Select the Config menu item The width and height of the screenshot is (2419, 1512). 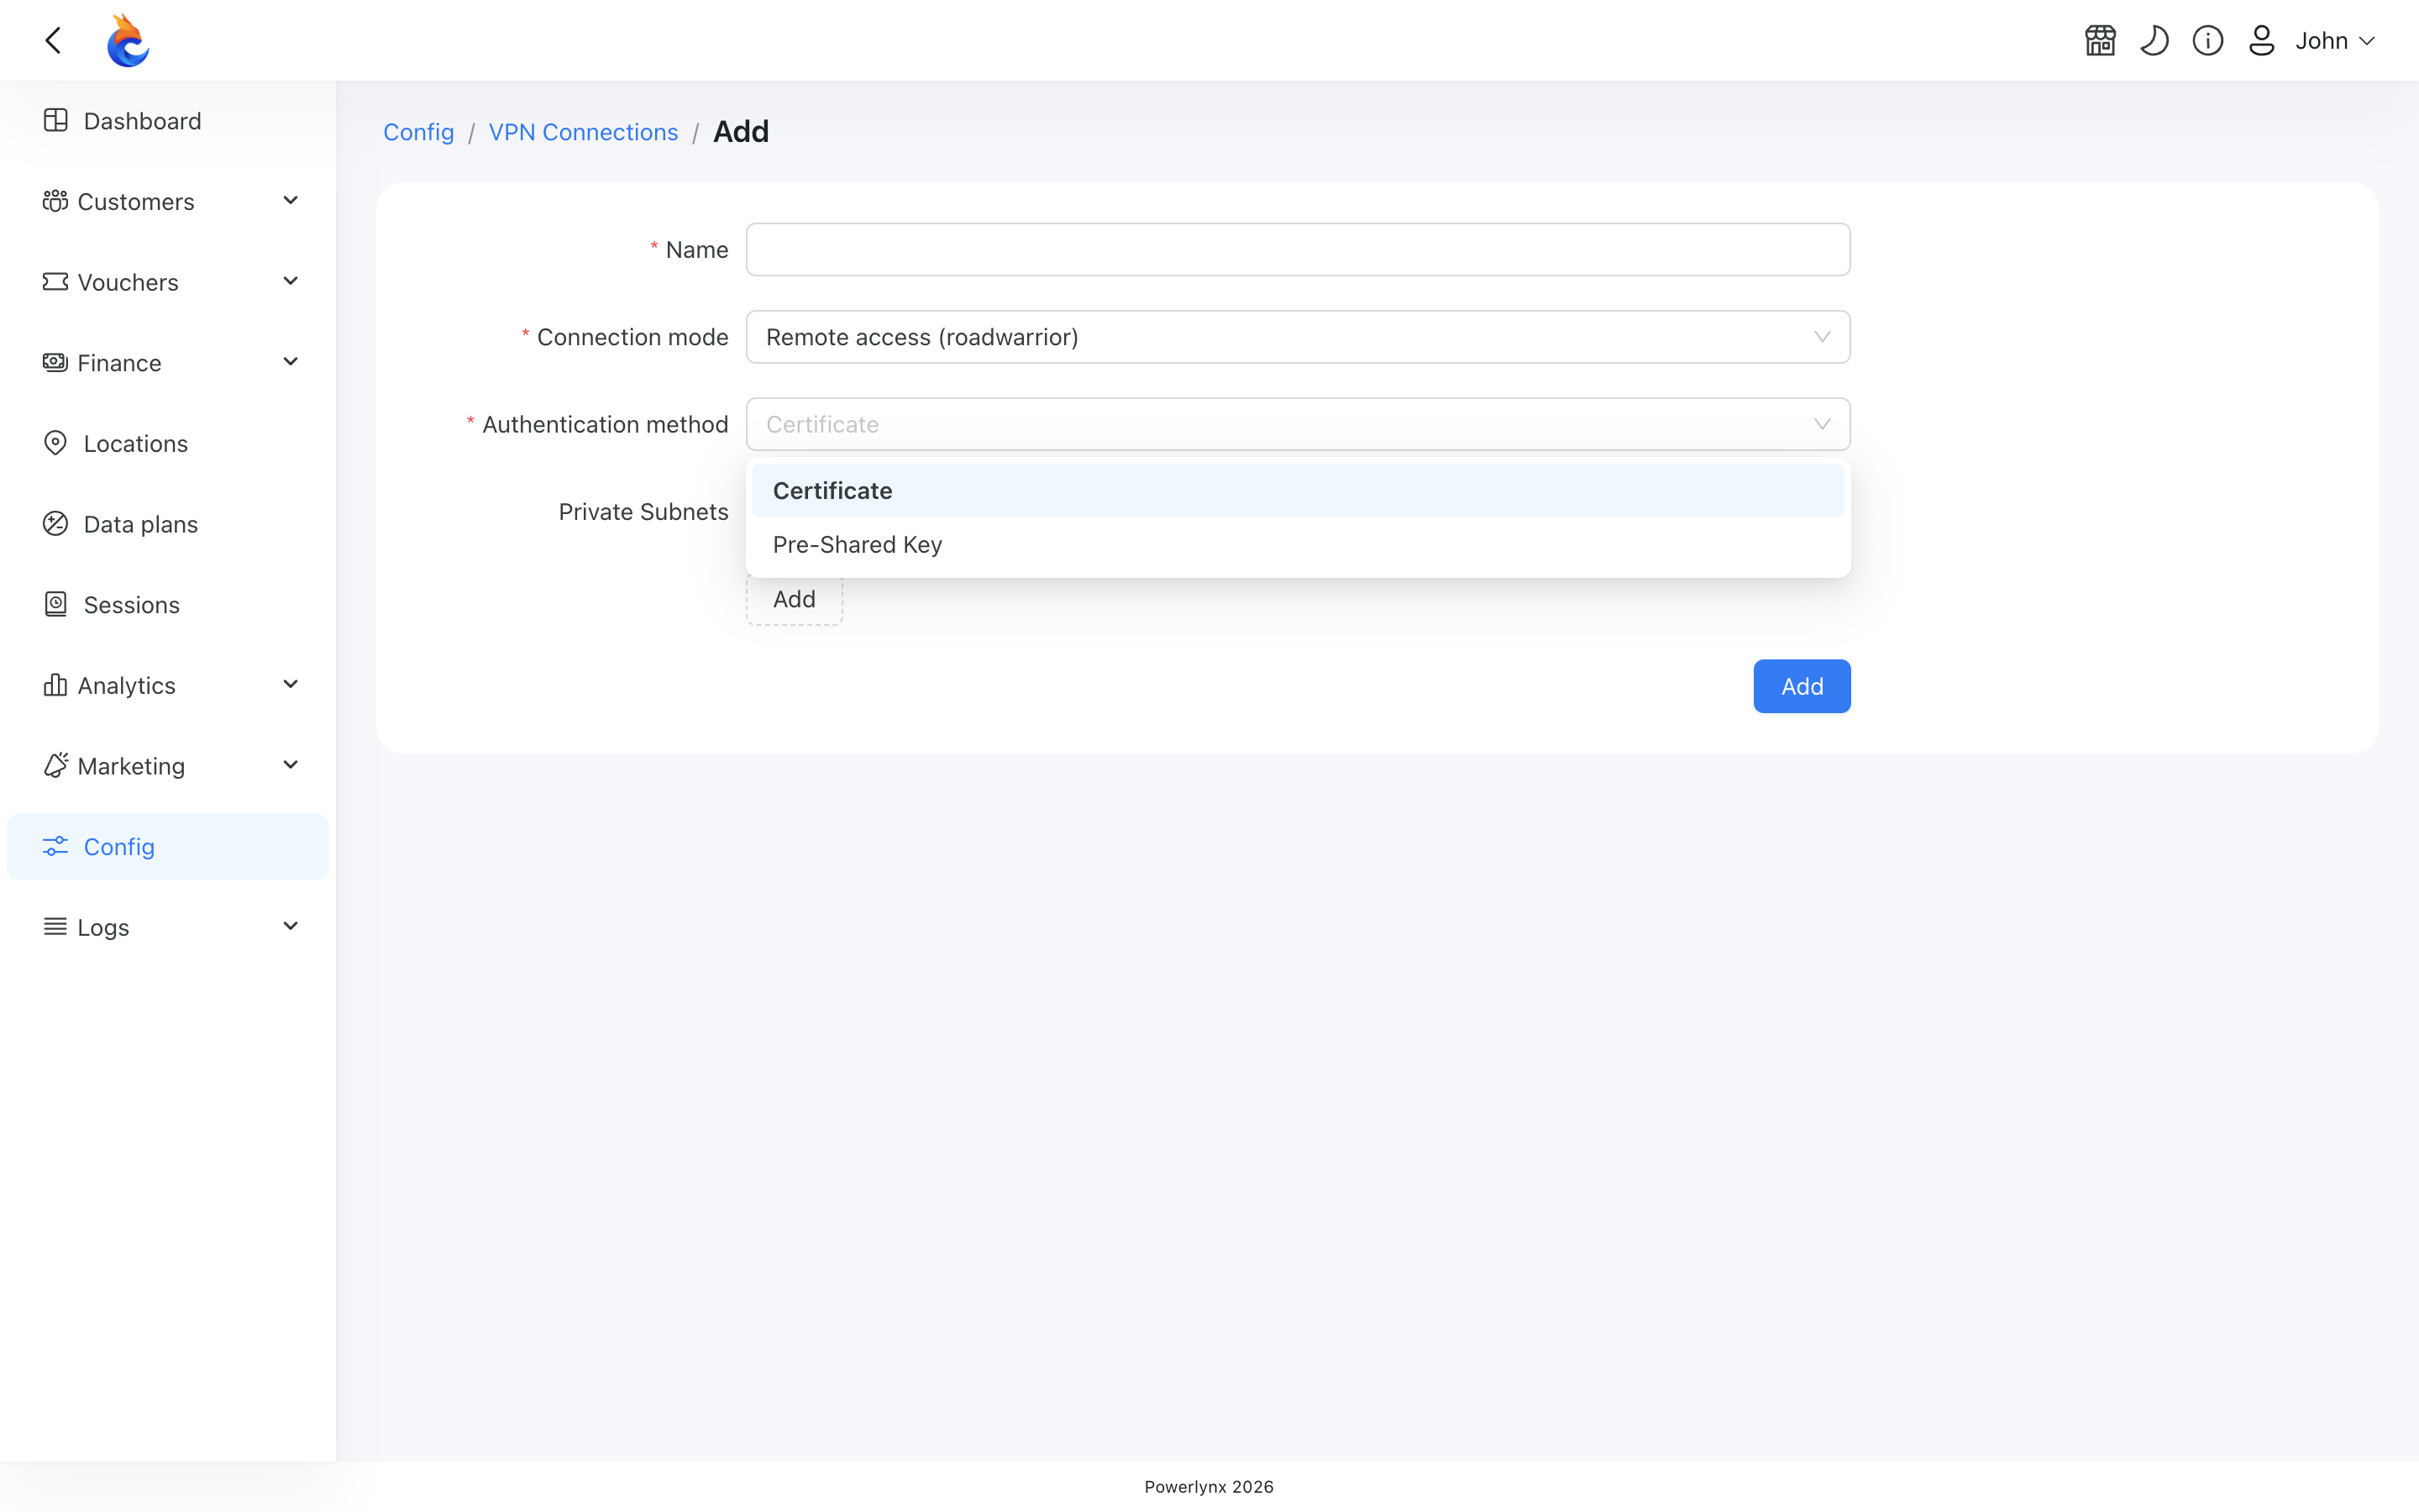click(168, 846)
